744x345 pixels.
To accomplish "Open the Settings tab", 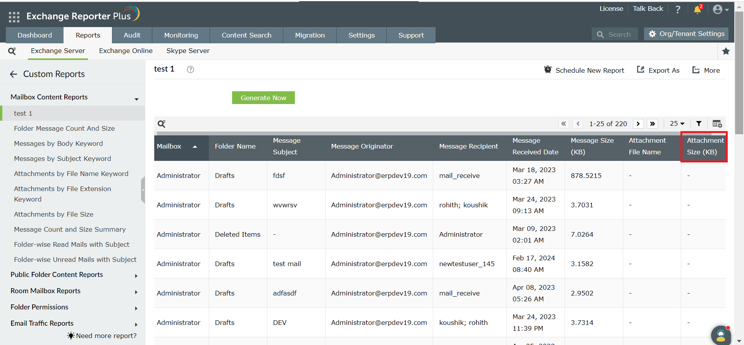I will coord(362,35).
